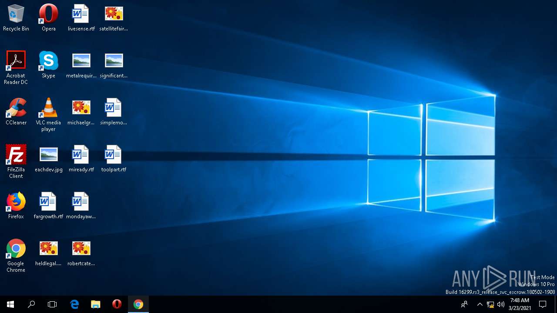Launch Opera from the taskbar

117,304
